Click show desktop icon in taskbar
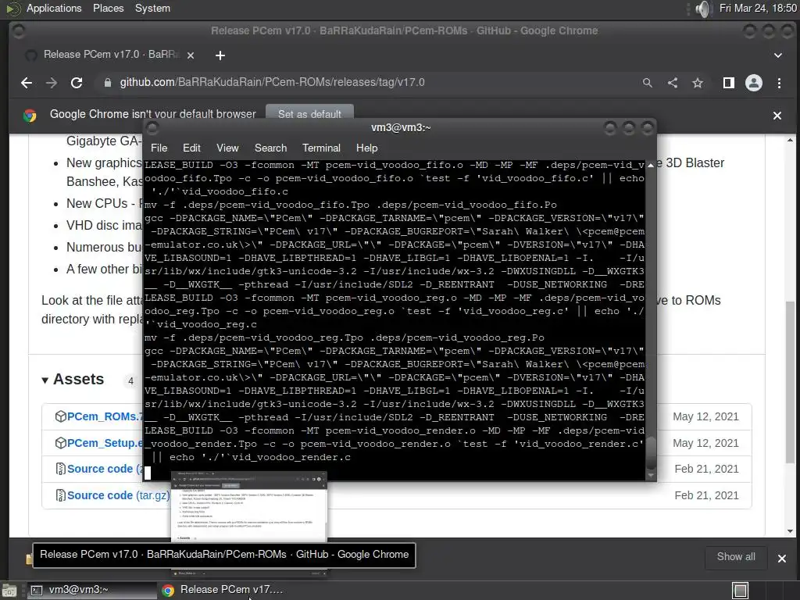 [x=9, y=591]
